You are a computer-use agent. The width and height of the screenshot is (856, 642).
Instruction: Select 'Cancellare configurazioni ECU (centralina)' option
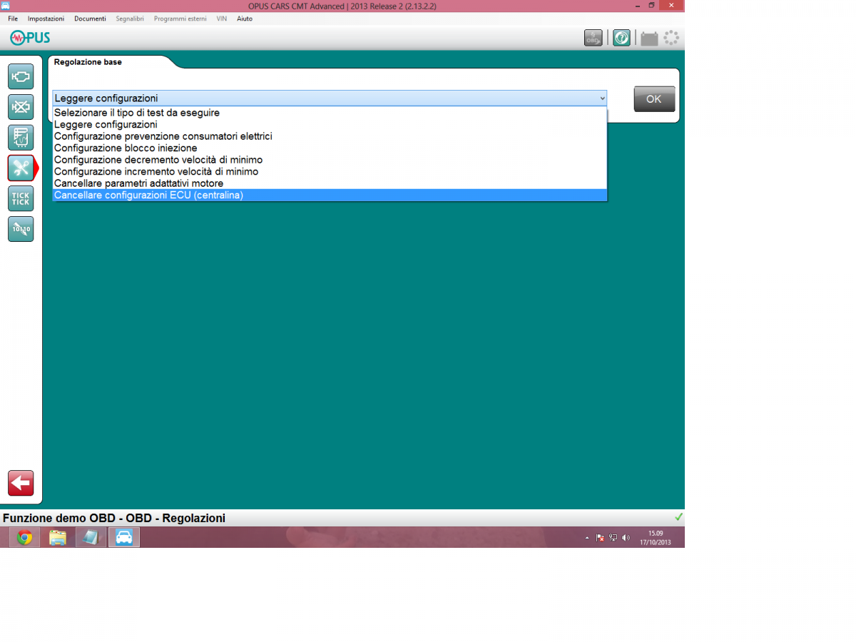click(x=148, y=195)
